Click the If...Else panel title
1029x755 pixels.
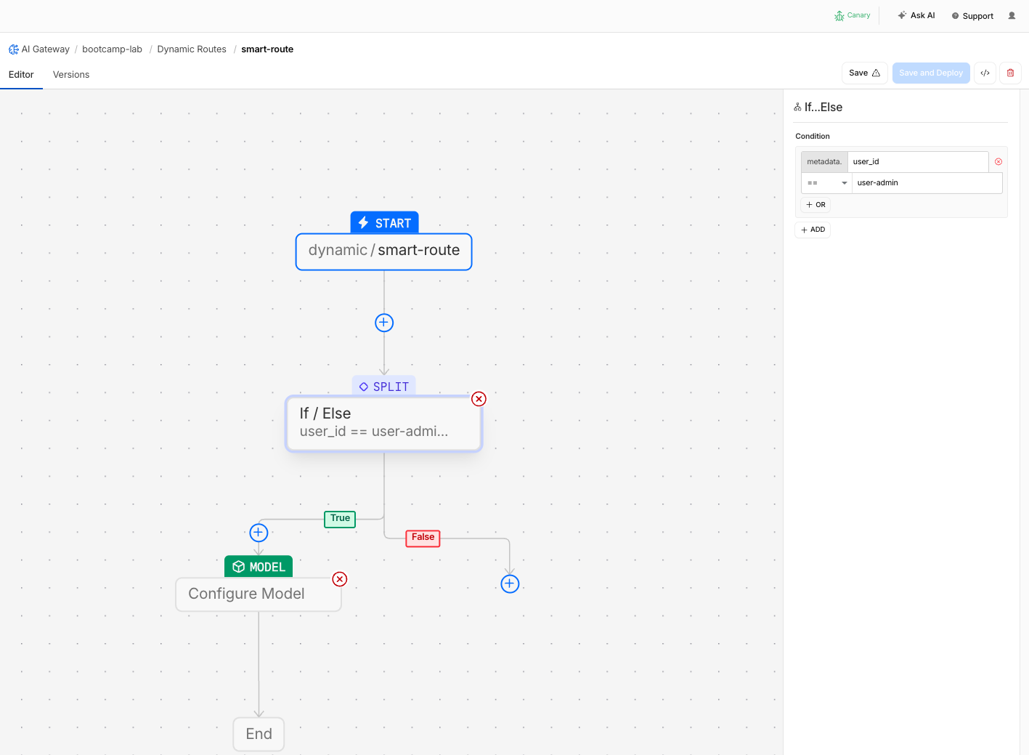pos(823,108)
